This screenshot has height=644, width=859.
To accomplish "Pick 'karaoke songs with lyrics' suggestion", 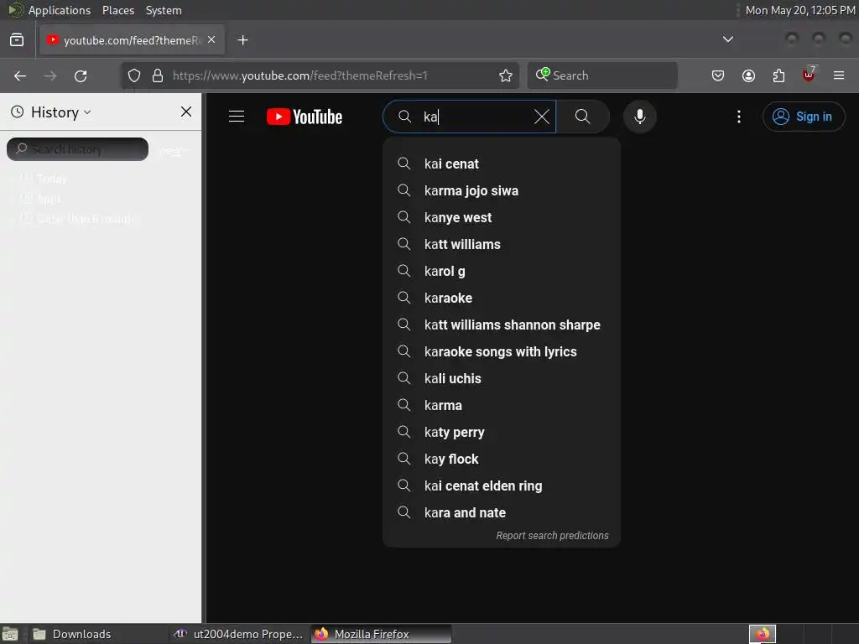I will pos(502,351).
